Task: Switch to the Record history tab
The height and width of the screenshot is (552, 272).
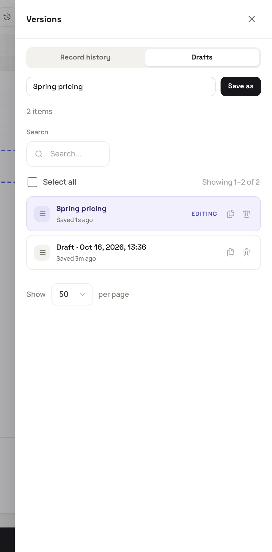Action: tap(85, 57)
